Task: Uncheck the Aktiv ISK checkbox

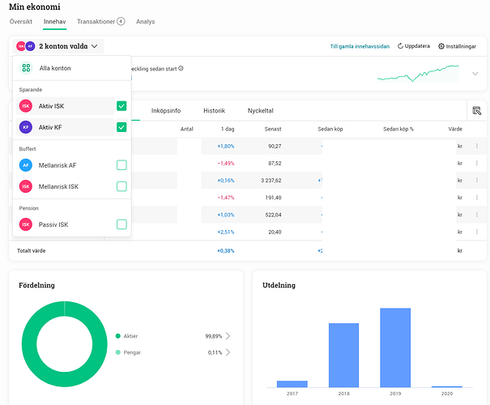Action: [121, 106]
